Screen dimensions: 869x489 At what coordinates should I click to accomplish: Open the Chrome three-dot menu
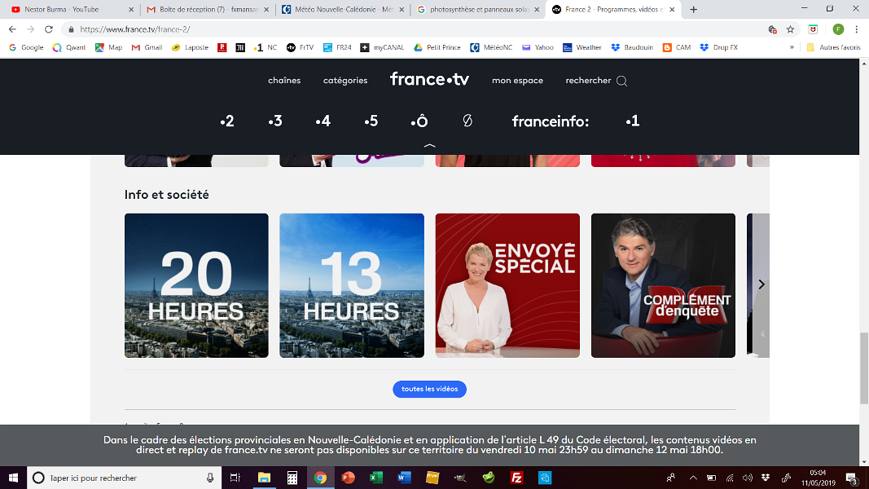[x=856, y=29]
